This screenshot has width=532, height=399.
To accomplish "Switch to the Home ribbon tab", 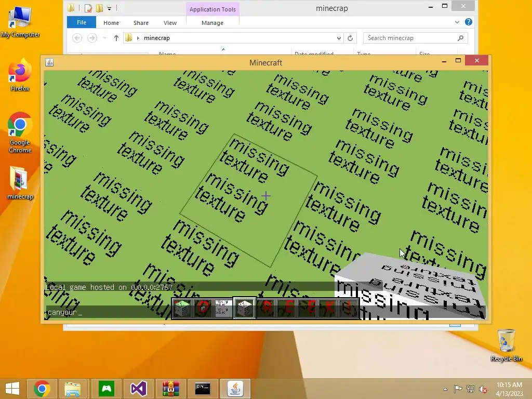I will tap(111, 23).
